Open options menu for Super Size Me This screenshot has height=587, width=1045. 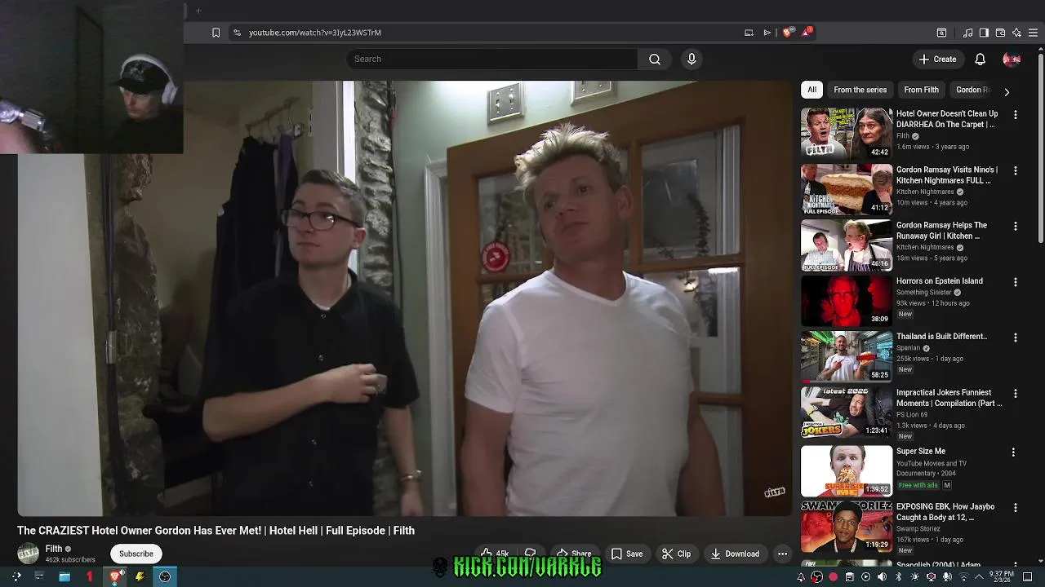(1013, 452)
